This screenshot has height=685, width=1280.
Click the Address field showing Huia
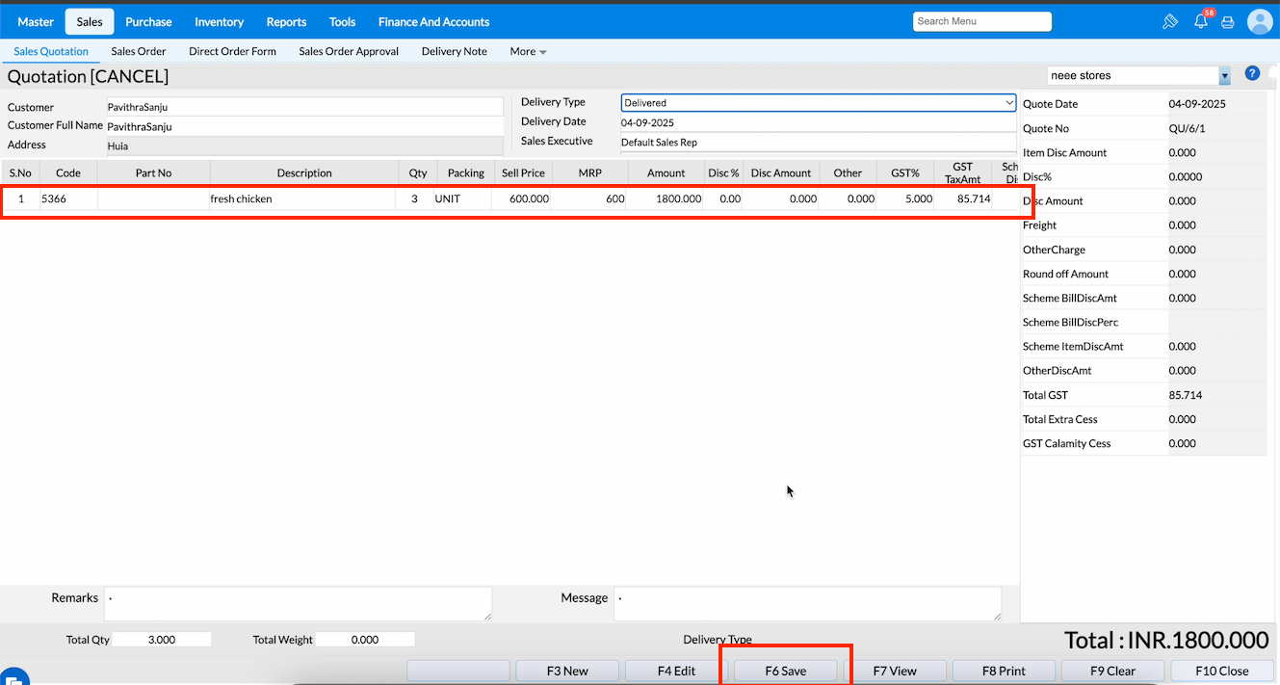(x=304, y=145)
